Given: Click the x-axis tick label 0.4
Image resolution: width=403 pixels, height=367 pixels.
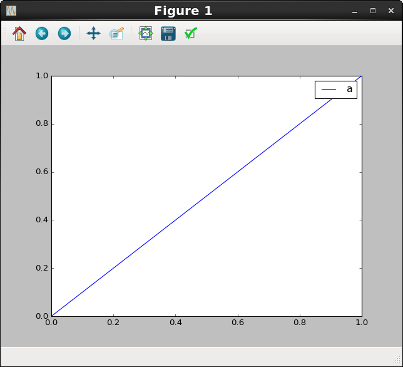Looking at the screenshot, I should coord(176,323).
